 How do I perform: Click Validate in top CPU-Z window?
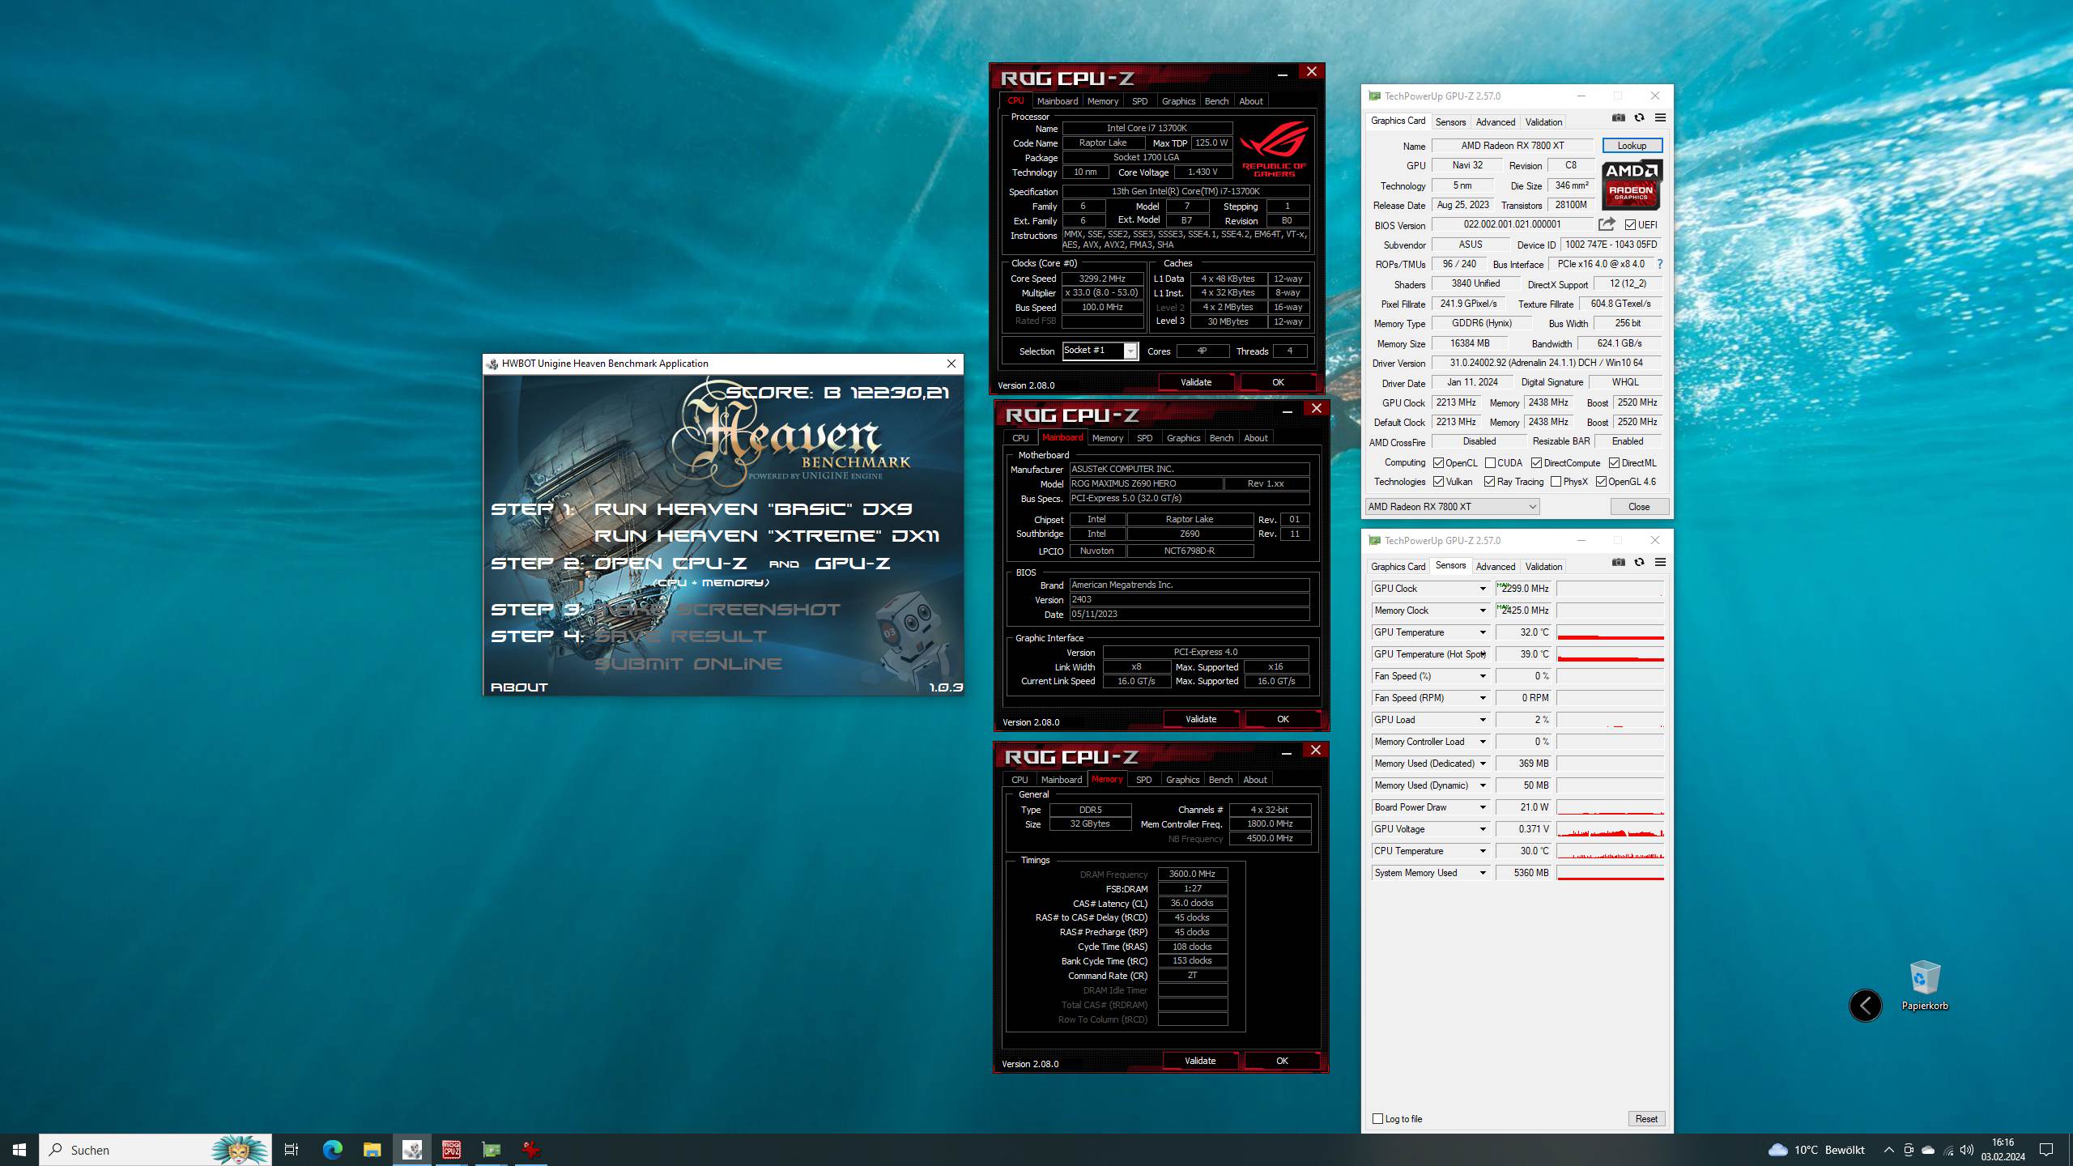pyautogui.click(x=1196, y=382)
